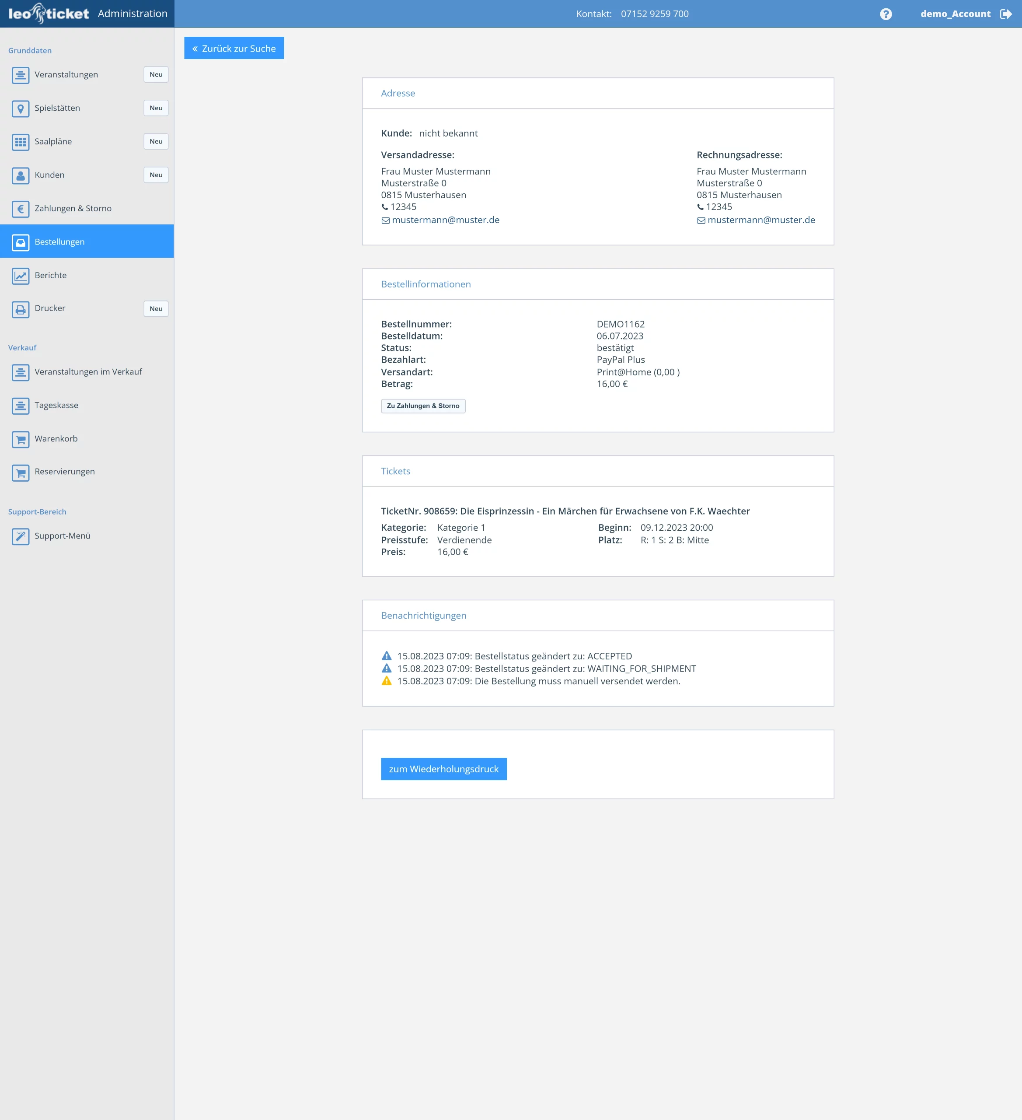Click the Warenkorb shopping cart icon

tap(21, 439)
